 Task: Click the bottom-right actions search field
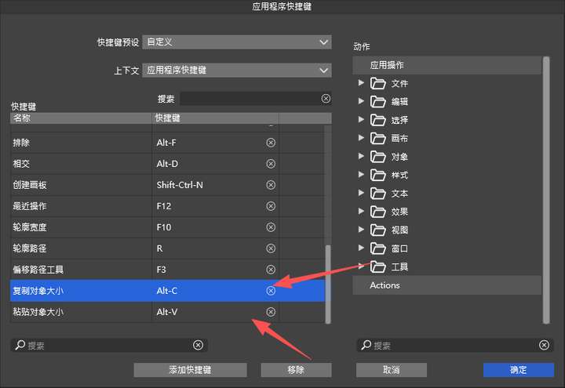click(x=447, y=346)
